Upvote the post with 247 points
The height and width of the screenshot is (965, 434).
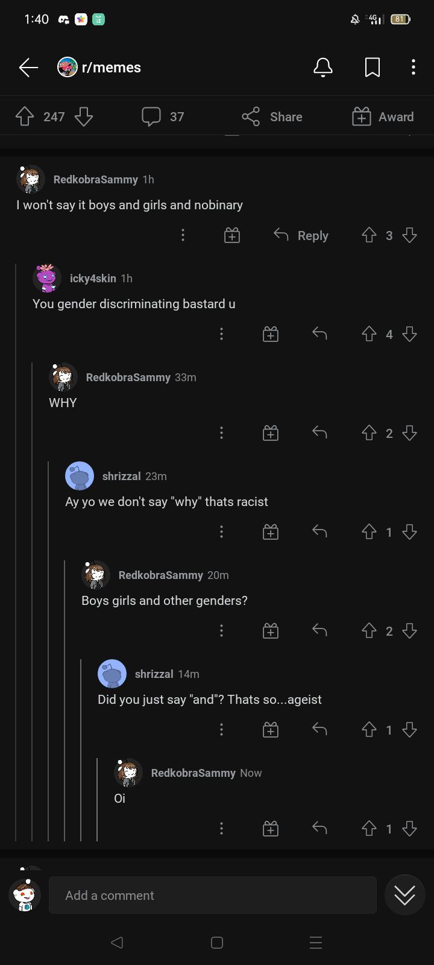point(25,116)
